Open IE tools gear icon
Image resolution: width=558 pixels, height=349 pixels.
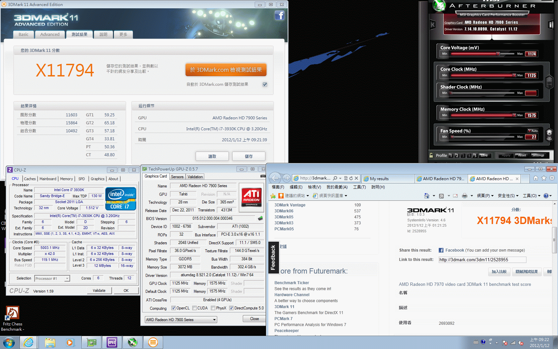point(552,178)
